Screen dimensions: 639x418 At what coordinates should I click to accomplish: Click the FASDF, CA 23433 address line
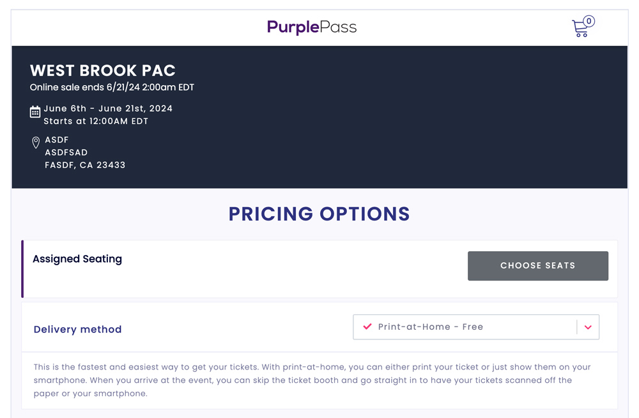[x=85, y=165]
